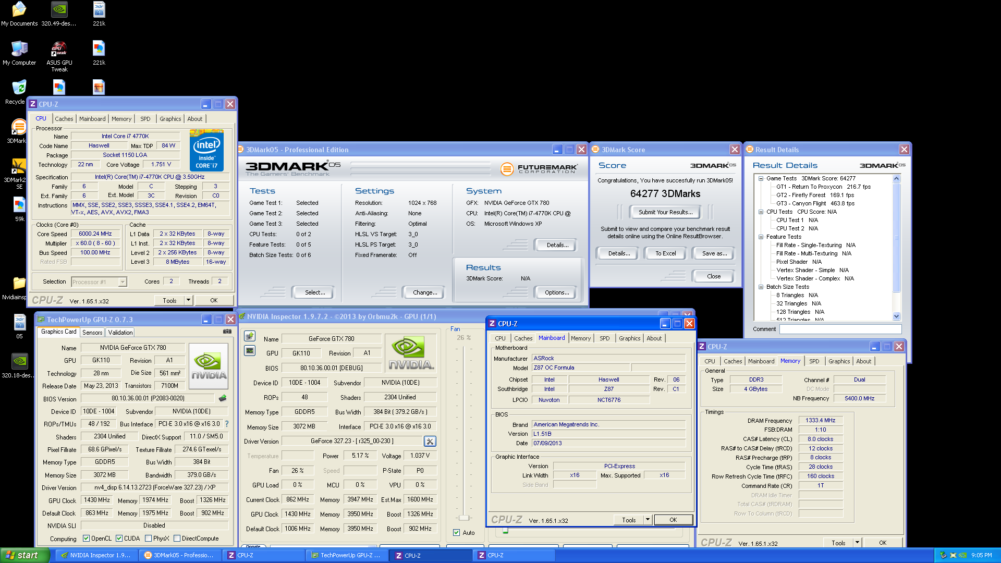Screen dimensions: 1001x563
Task: Open Tools dropdown arrow in CPU-Z Mainboard window
Action: click(x=648, y=520)
